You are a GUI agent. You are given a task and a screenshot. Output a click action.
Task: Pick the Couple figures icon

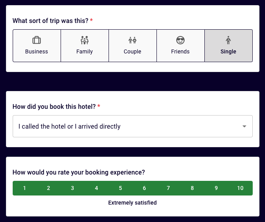[x=132, y=40]
